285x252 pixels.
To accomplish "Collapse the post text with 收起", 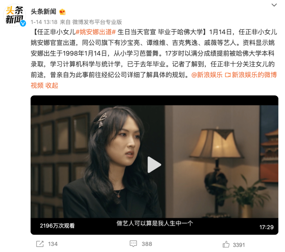I will point(52,85).
